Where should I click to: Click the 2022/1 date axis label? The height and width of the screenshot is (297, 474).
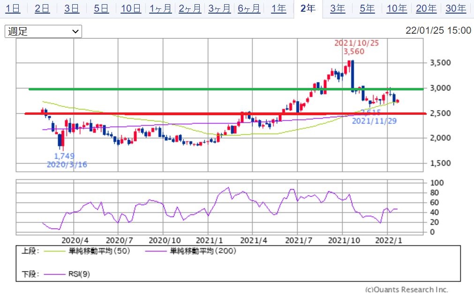[389, 240]
